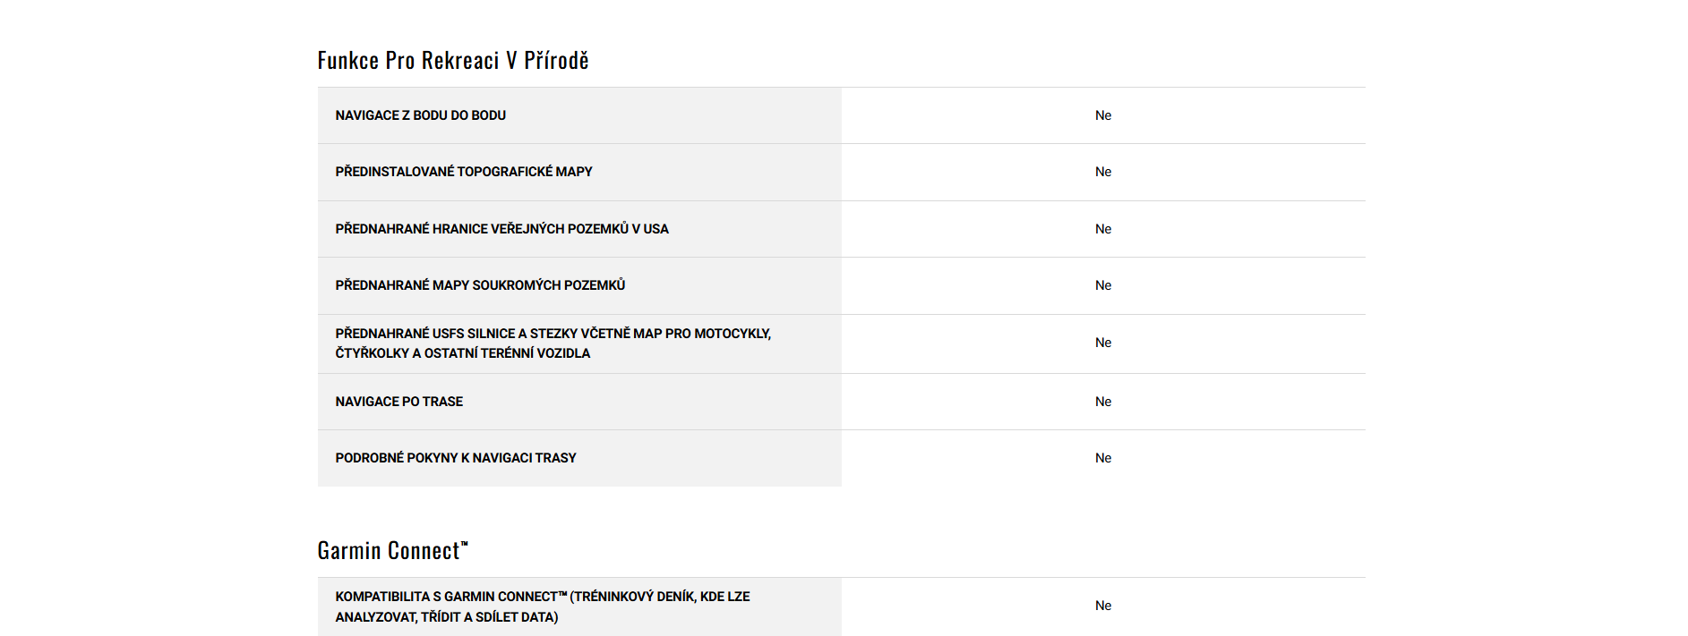Click 'Kompatibilita s Garmin Connect™' label line
Viewport: 1688px width, 636px height.
point(542,597)
